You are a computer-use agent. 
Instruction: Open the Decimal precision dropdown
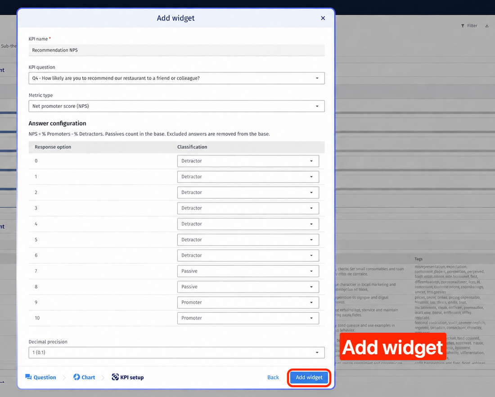point(176,352)
